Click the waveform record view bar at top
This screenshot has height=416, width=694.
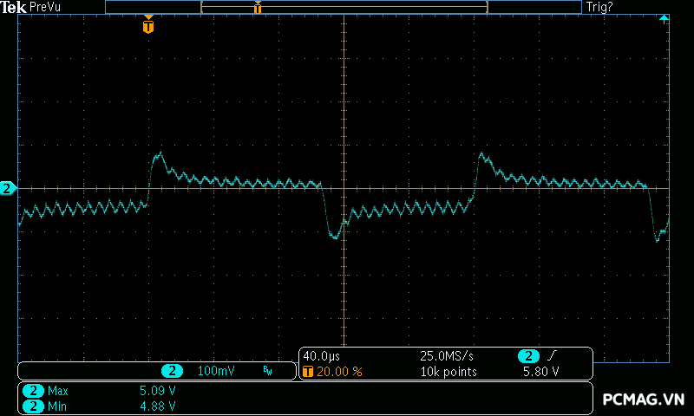343,7
